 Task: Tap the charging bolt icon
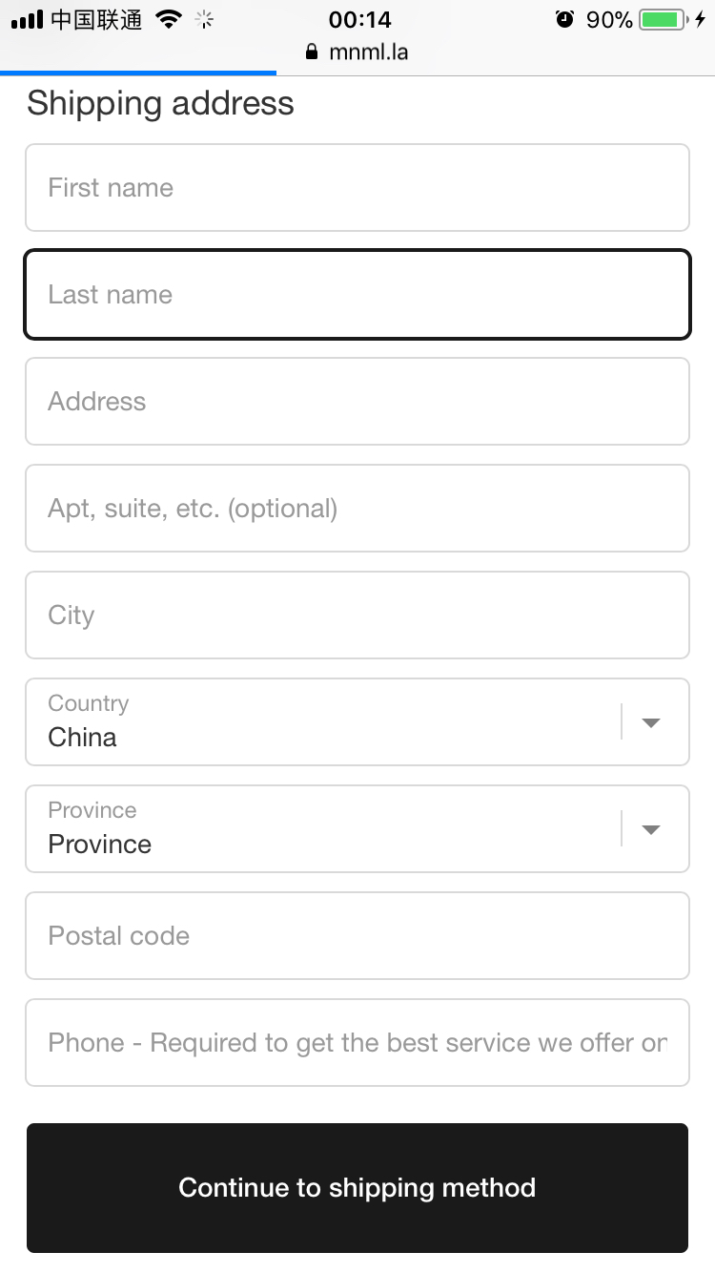tap(700, 19)
